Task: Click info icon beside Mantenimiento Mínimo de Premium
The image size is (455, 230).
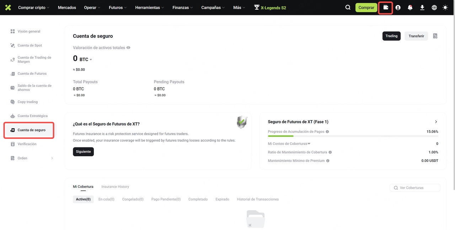Action: (x=328, y=161)
